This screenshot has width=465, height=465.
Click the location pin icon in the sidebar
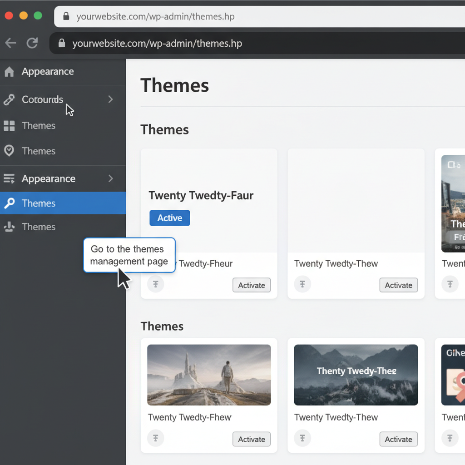click(x=9, y=151)
